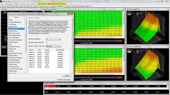
Task: Select Basic in wizard setup list
Action: (11, 20)
